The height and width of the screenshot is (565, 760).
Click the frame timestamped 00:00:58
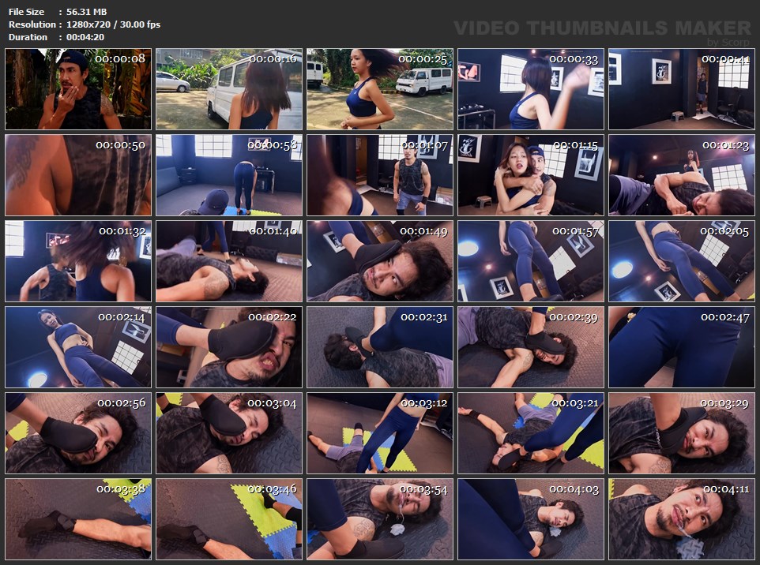(229, 175)
